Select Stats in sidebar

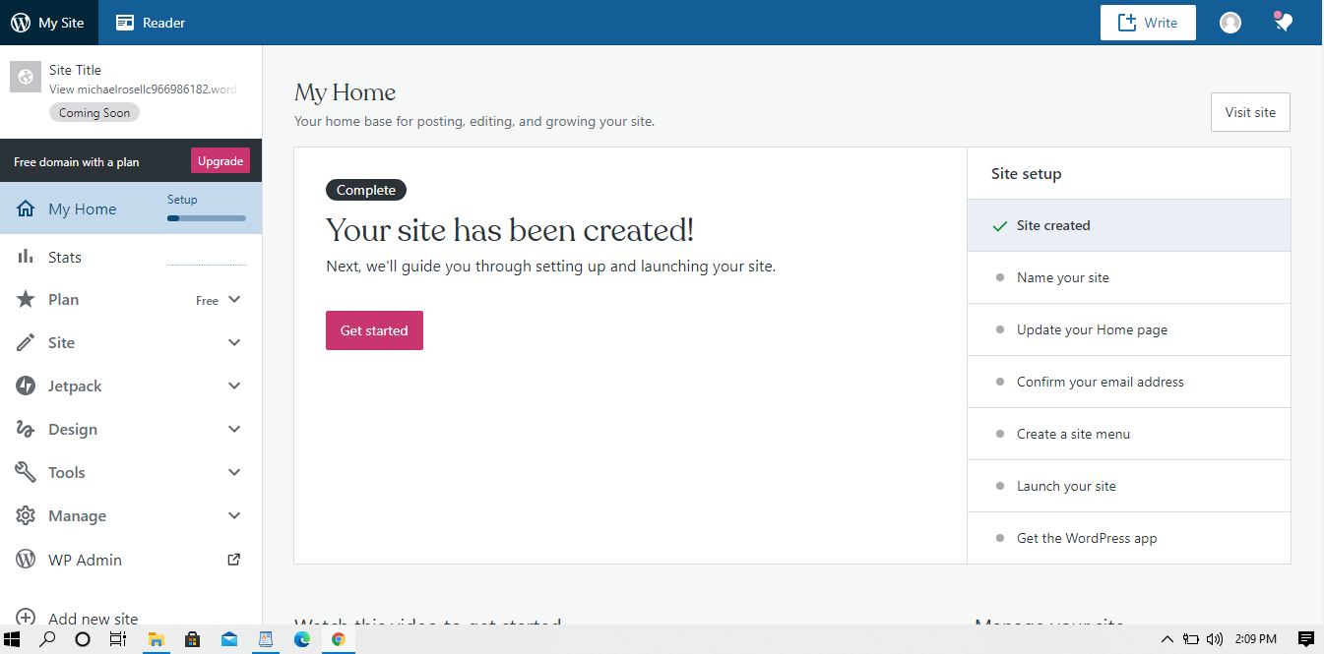coord(131,257)
